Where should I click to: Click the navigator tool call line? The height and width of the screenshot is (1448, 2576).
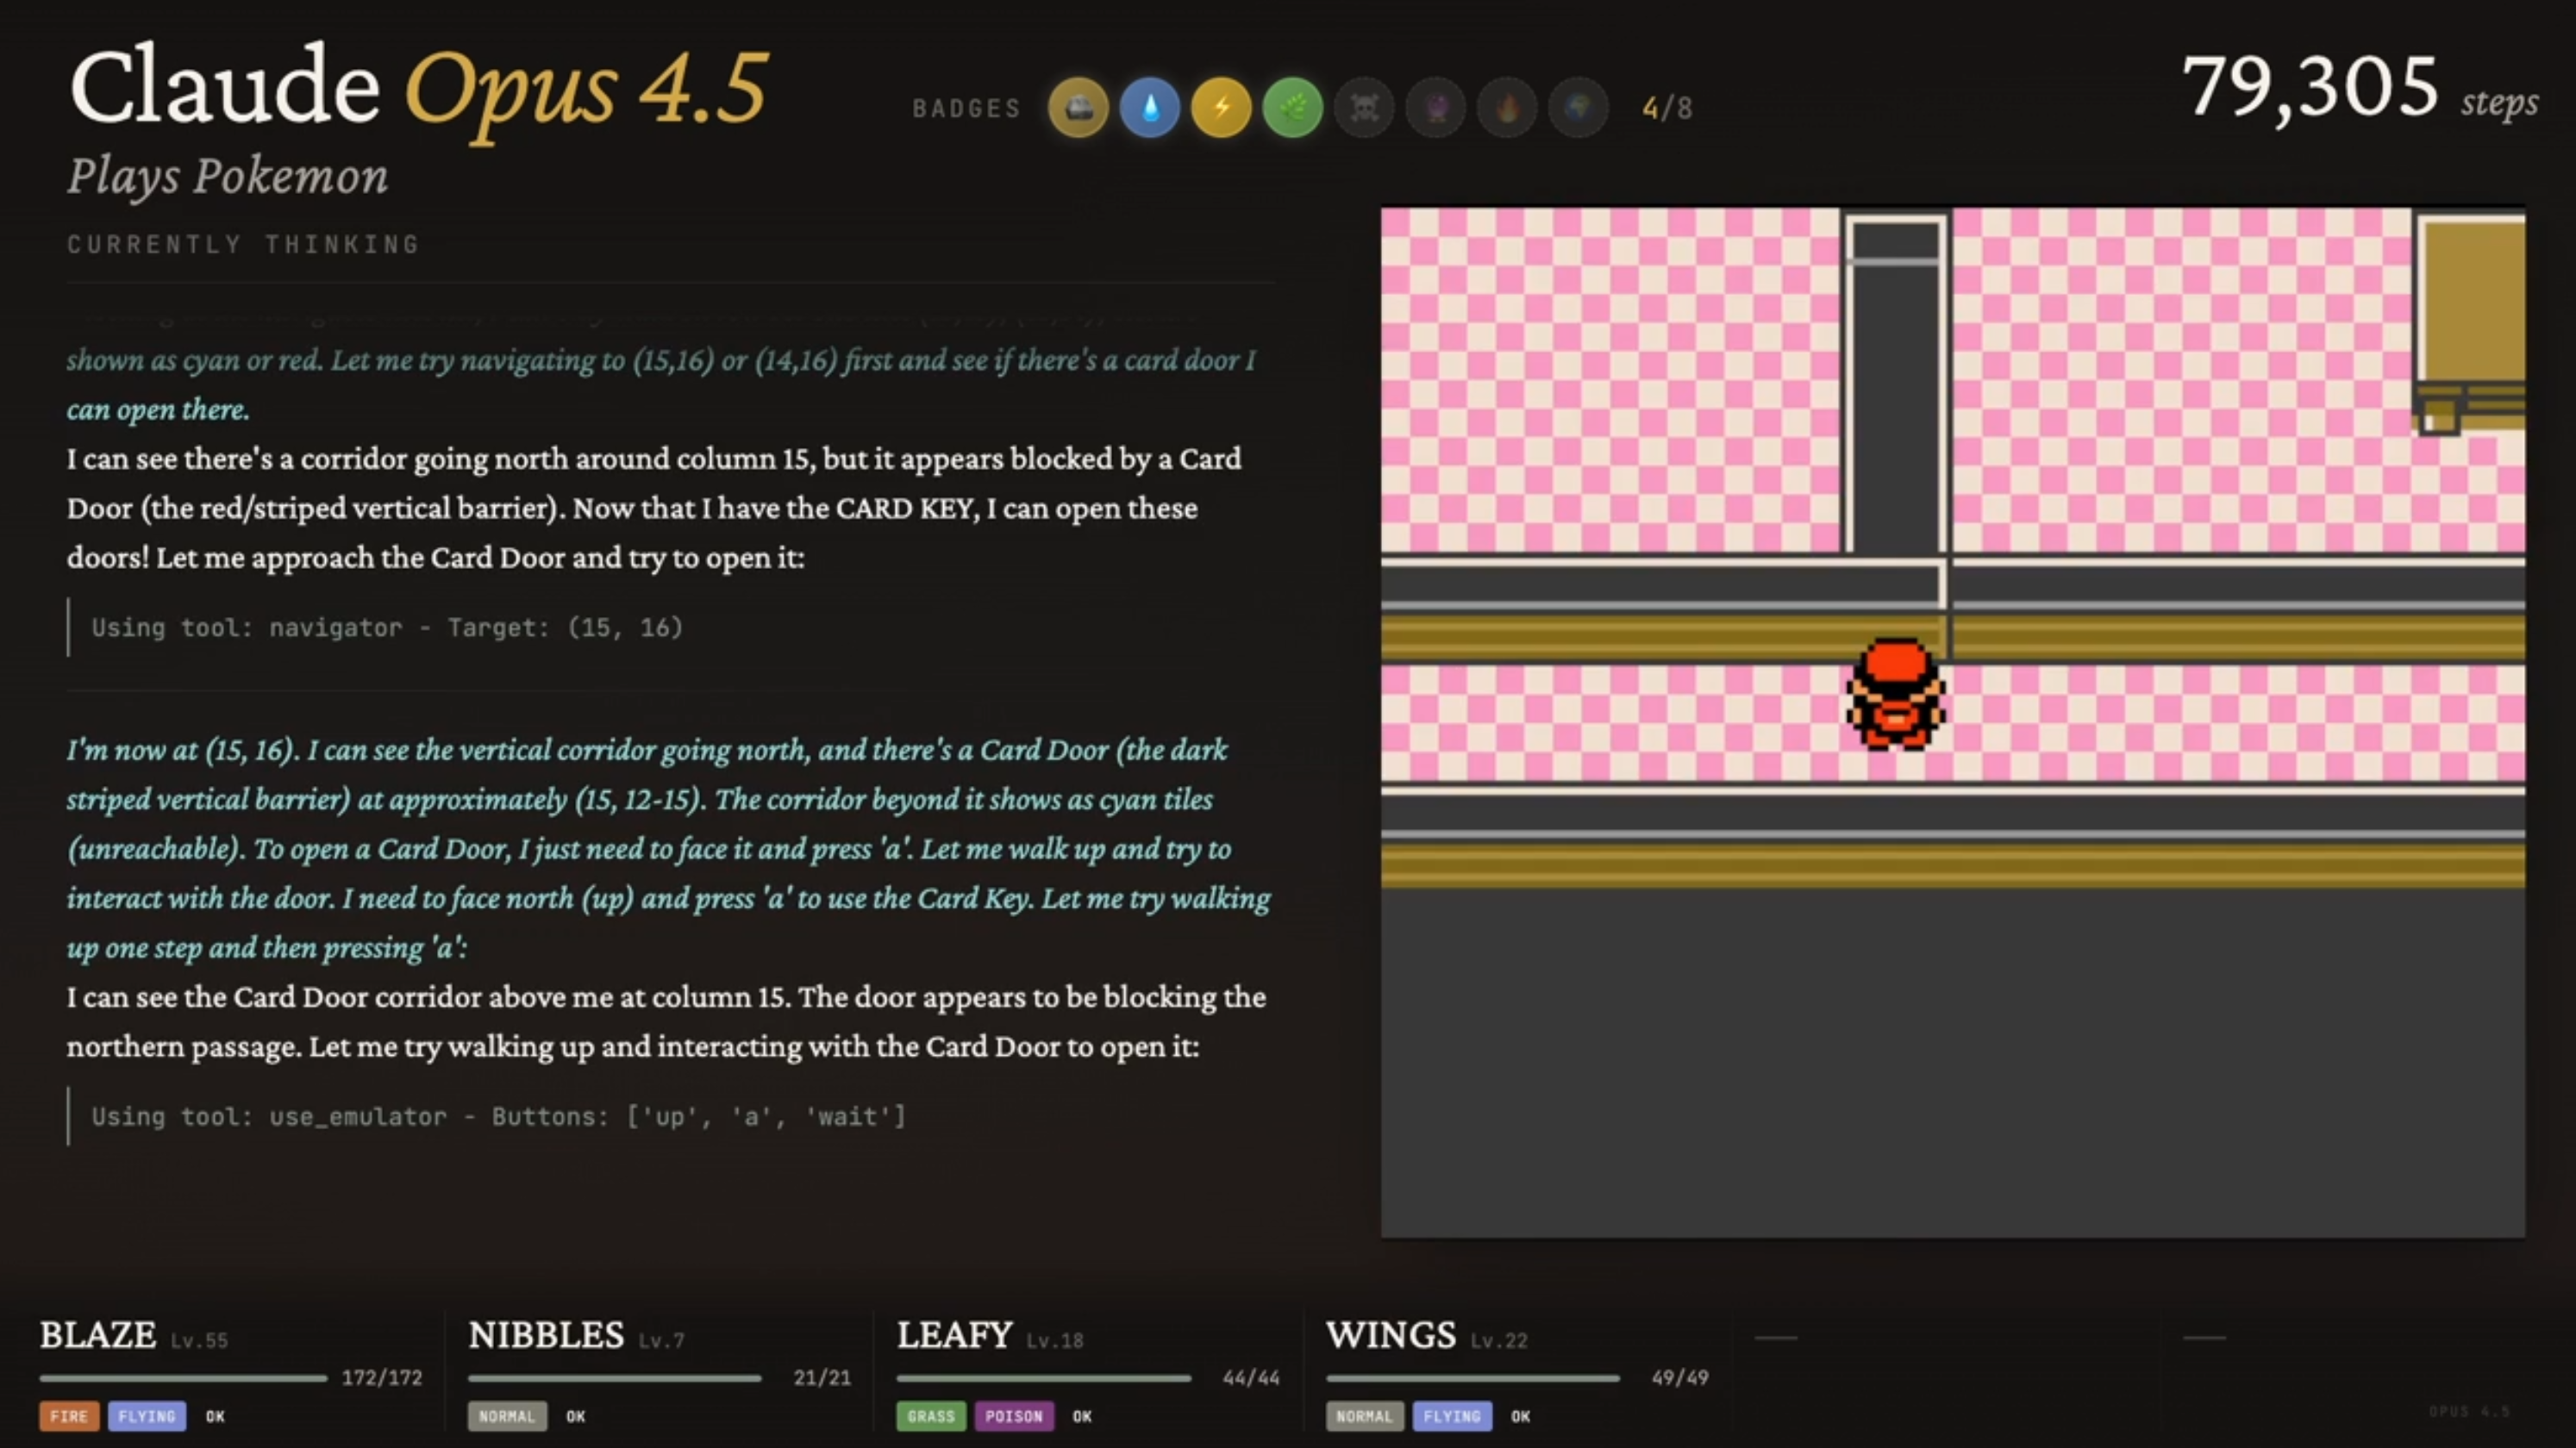point(387,627)
